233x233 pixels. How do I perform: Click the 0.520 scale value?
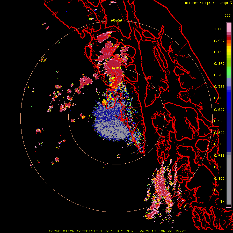tap(219, 133)
